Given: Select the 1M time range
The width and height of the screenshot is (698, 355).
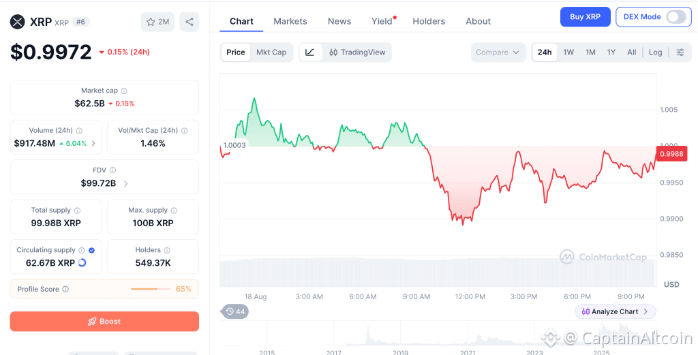Looking at the screenshot, I should point(590,52).
